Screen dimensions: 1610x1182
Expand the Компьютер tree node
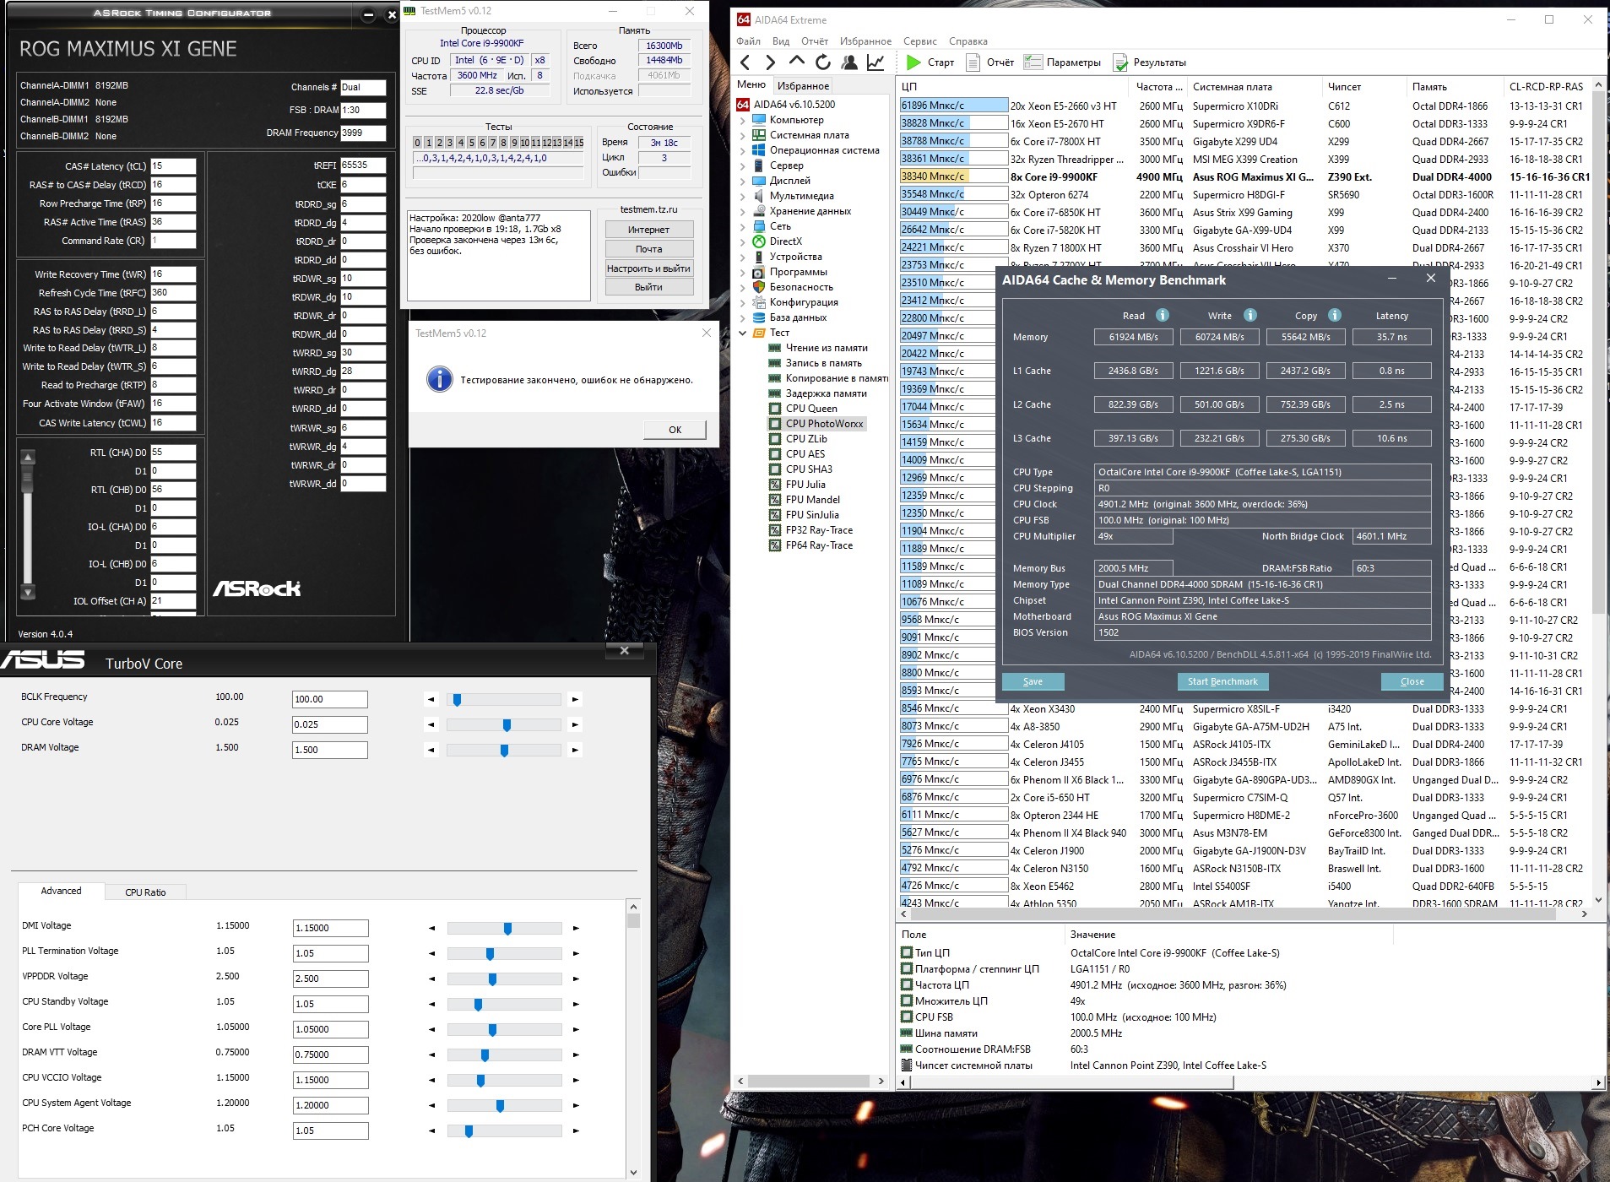pos(743,120)
